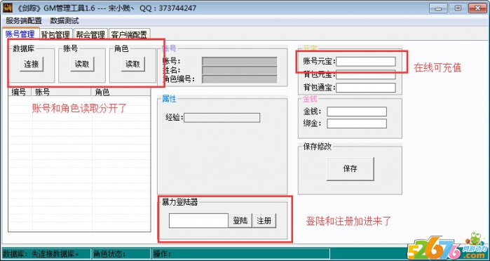Image resolution: width=490 pixels, height=261 pixels.
Task: Minimize the GM管理工具 window
Action: tap(438, 8)
